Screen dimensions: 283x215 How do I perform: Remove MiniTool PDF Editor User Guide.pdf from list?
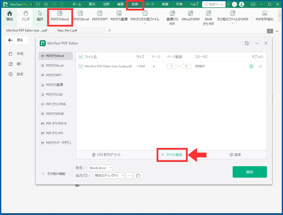tap(260, 66)
